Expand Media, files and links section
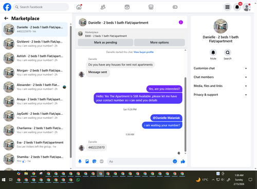This screenshot has height=189, width=257. point(221,86)
